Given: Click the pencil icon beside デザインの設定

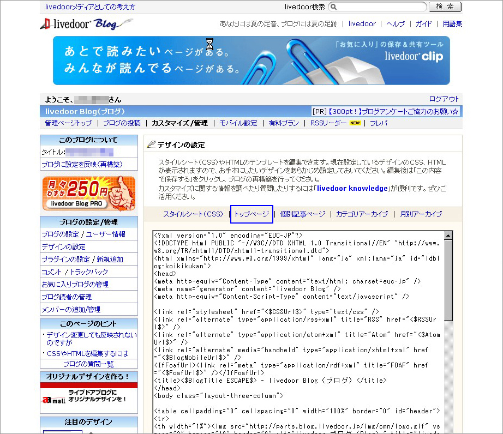Looking at the screenshot, I should [x=151, y=144].
